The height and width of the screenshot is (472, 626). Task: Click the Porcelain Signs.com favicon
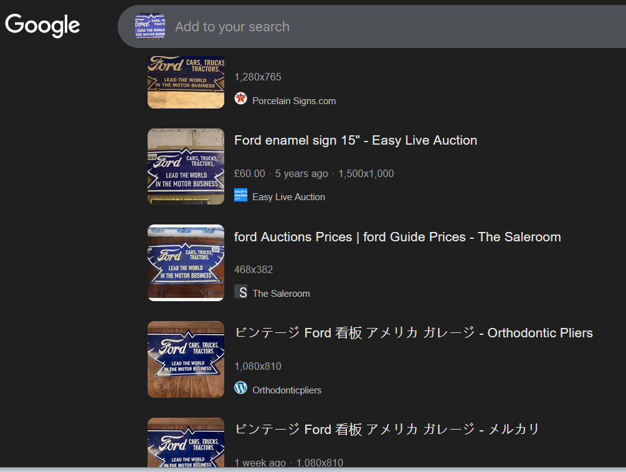point(240,99)
